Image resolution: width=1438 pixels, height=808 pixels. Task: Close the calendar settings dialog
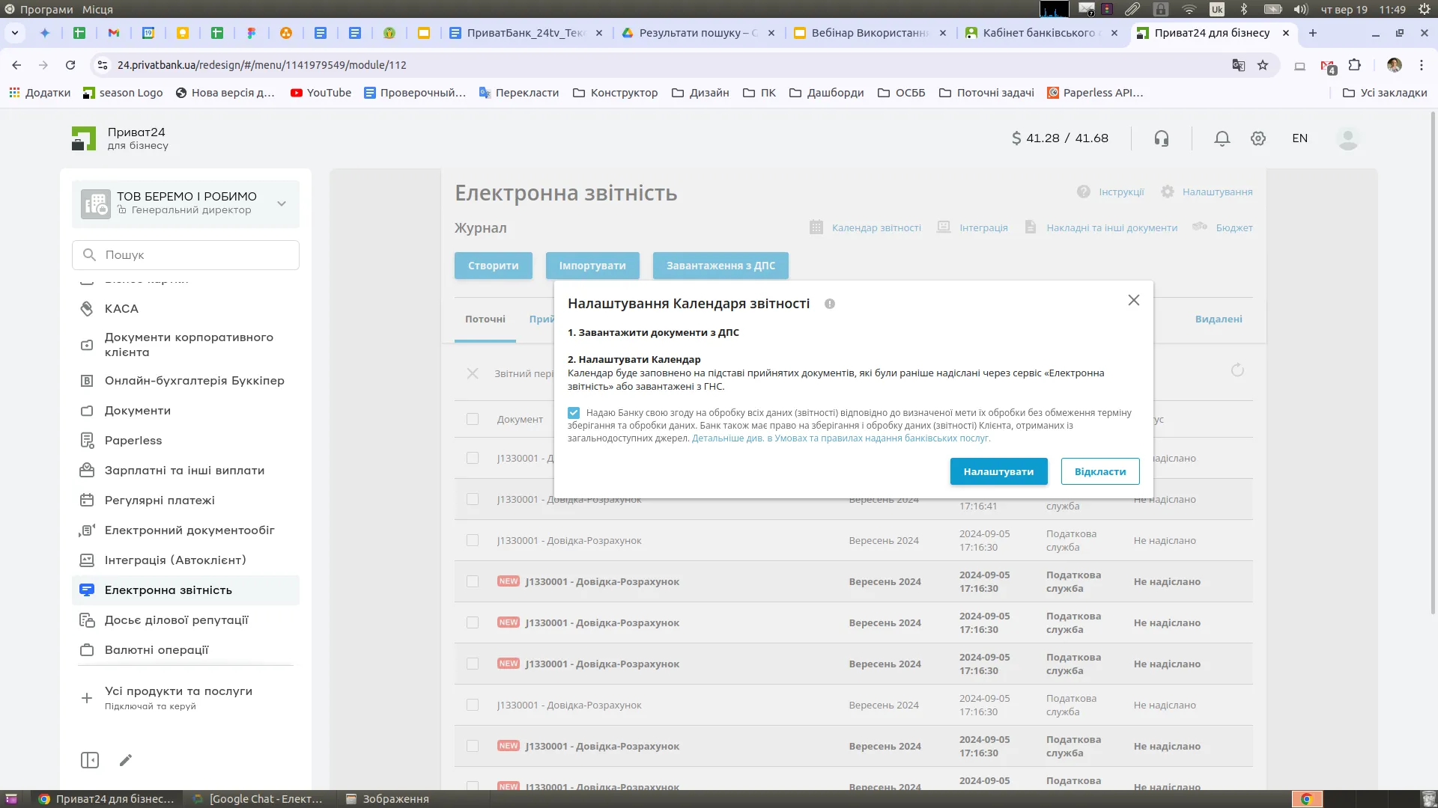tap(1133, 300)
